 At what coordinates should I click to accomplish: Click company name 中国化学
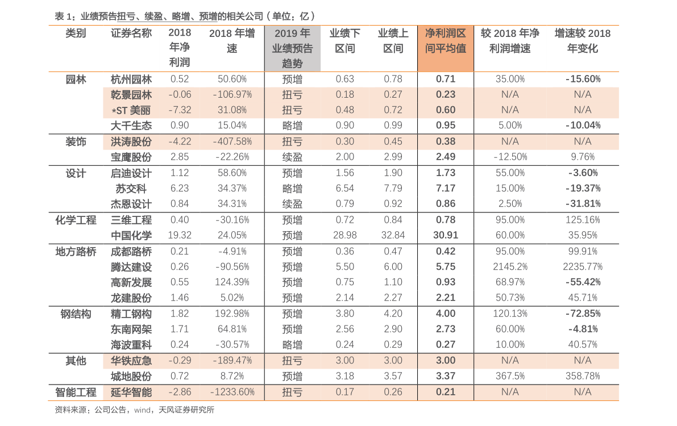131,236
